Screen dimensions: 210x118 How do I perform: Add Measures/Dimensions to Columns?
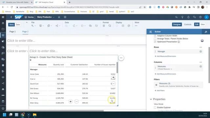click(x=165, y=74)
